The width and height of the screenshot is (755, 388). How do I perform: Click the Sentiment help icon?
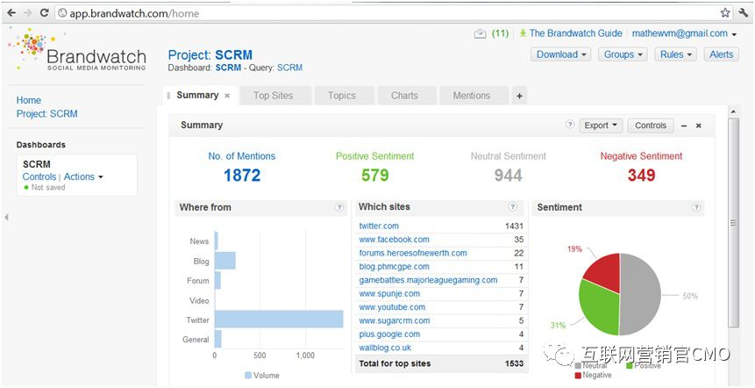(695, 207)
